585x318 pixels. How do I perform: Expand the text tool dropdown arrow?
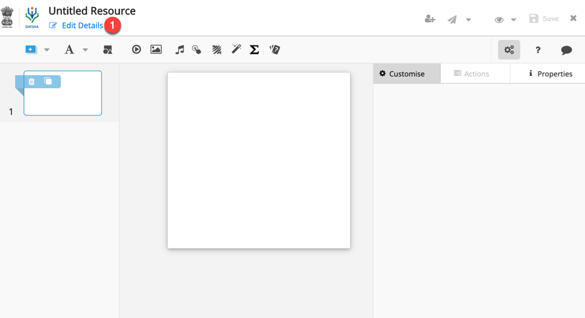[x=86, y=50]
